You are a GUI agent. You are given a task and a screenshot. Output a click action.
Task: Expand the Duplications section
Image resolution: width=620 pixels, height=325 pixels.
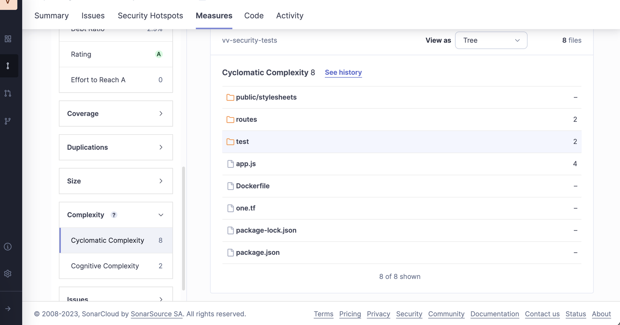click(115, 147)
